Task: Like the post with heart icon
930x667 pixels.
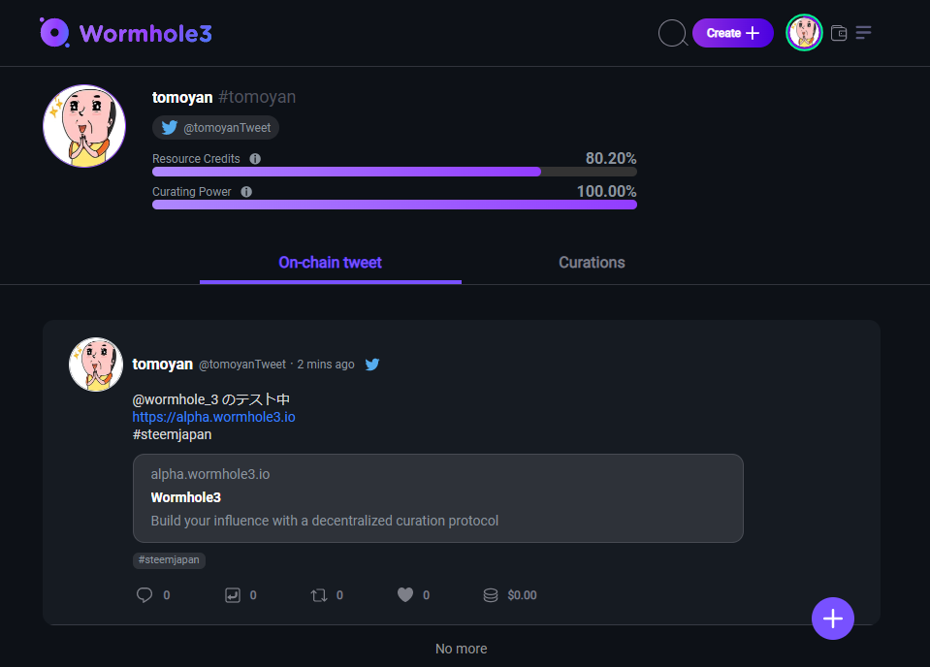Action: (x=405, y=595)
